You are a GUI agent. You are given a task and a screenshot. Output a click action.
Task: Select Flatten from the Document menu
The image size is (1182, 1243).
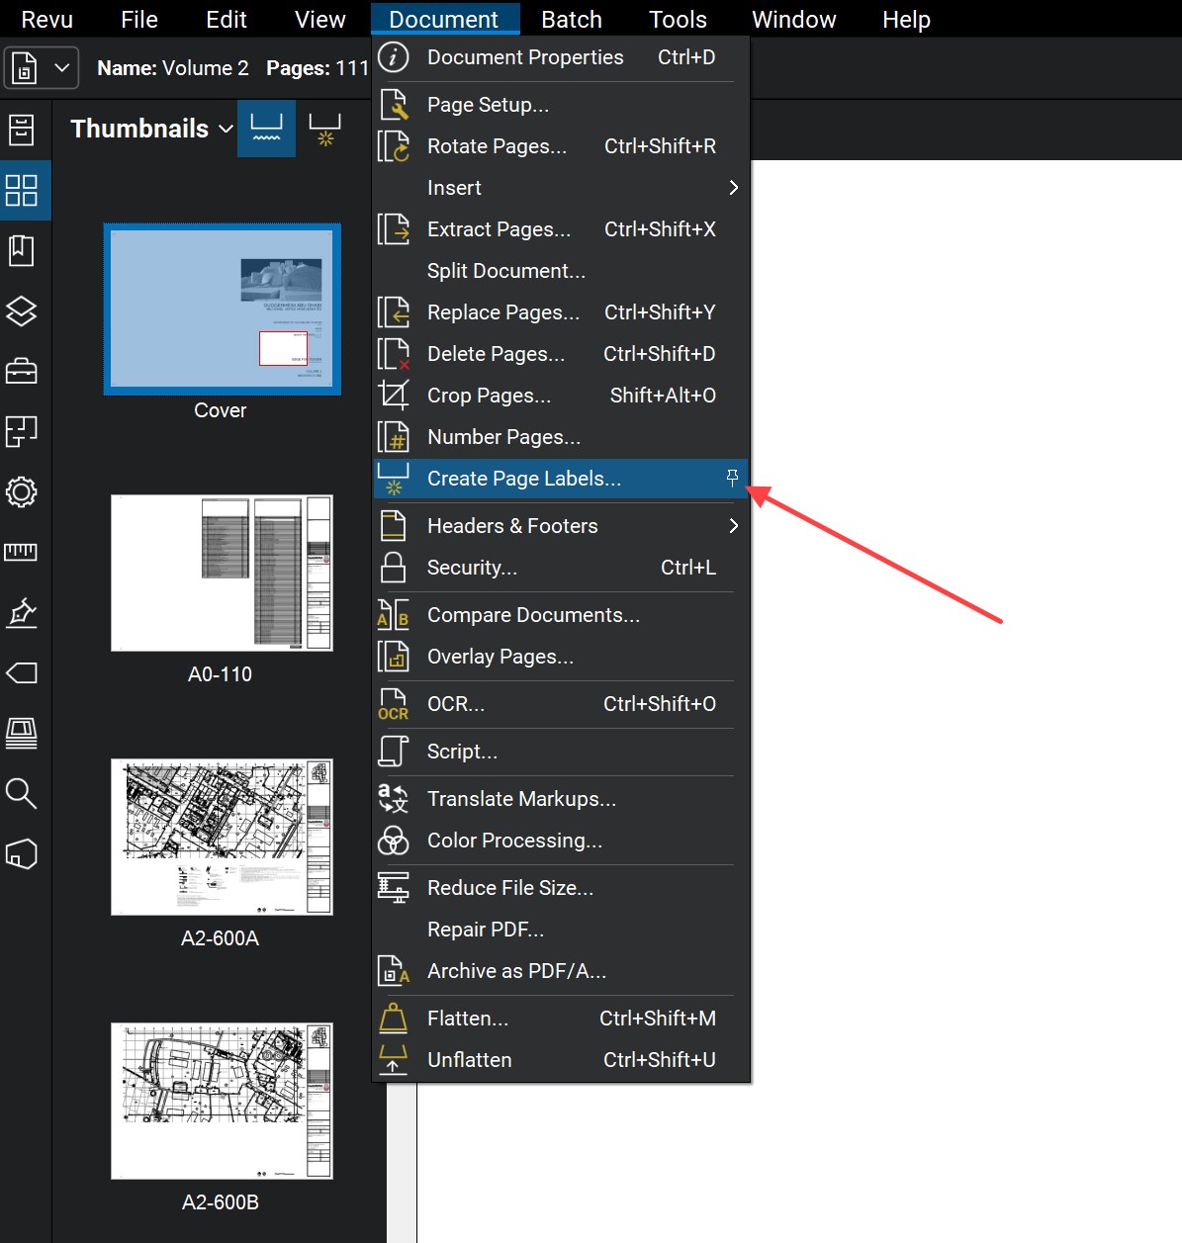click(x=467, y=1019)
